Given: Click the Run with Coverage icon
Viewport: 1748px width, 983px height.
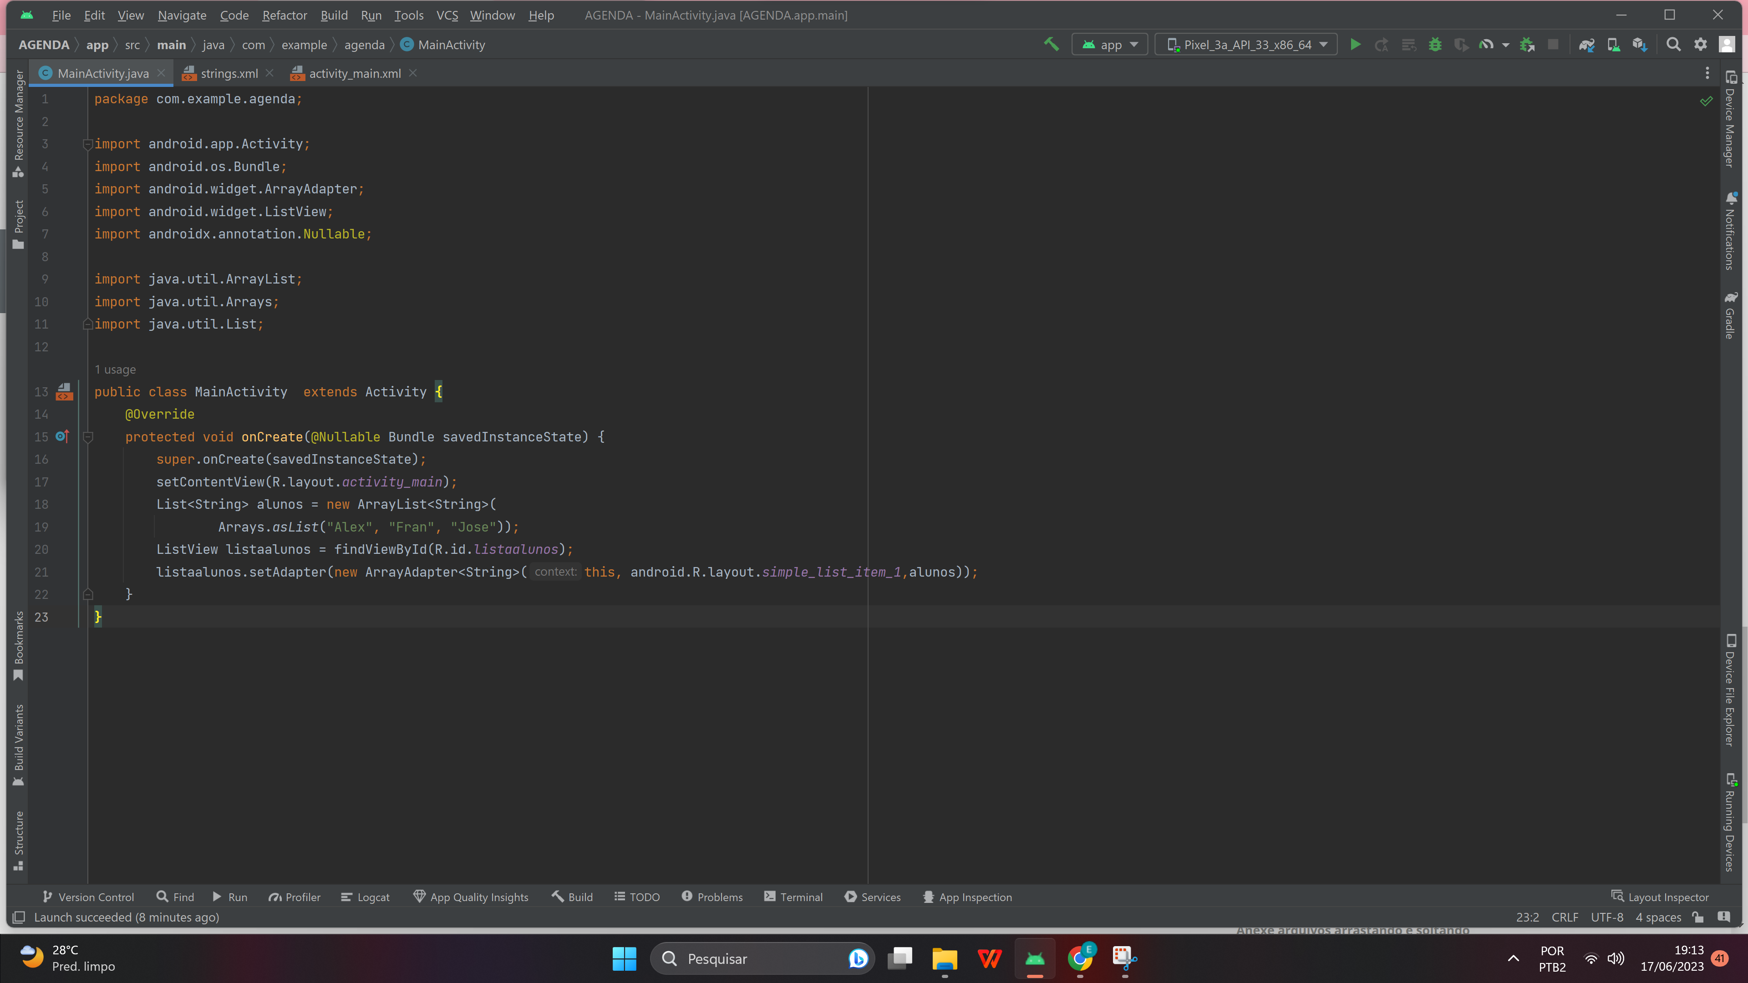Looking at the screenshot, I should pos(1461,45).
